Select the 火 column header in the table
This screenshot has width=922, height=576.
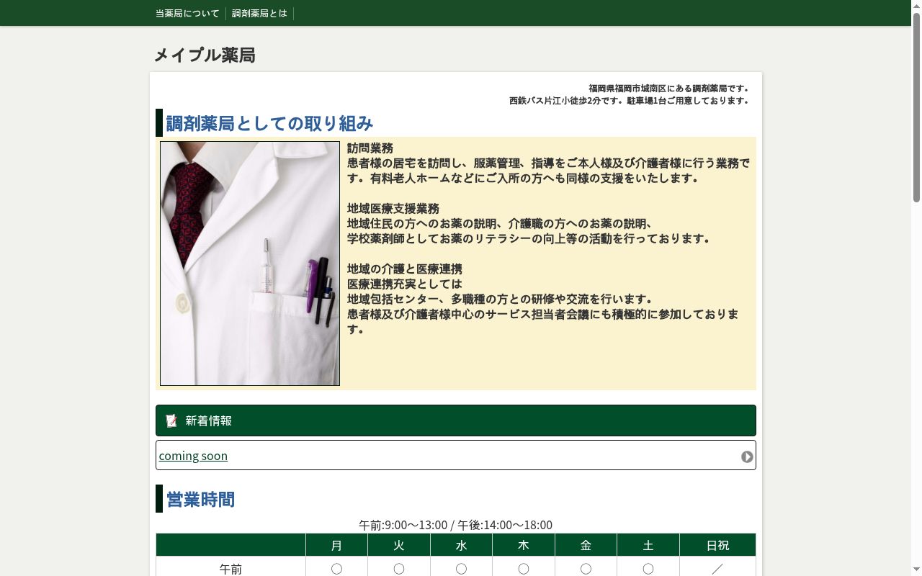tap(399, 545)
